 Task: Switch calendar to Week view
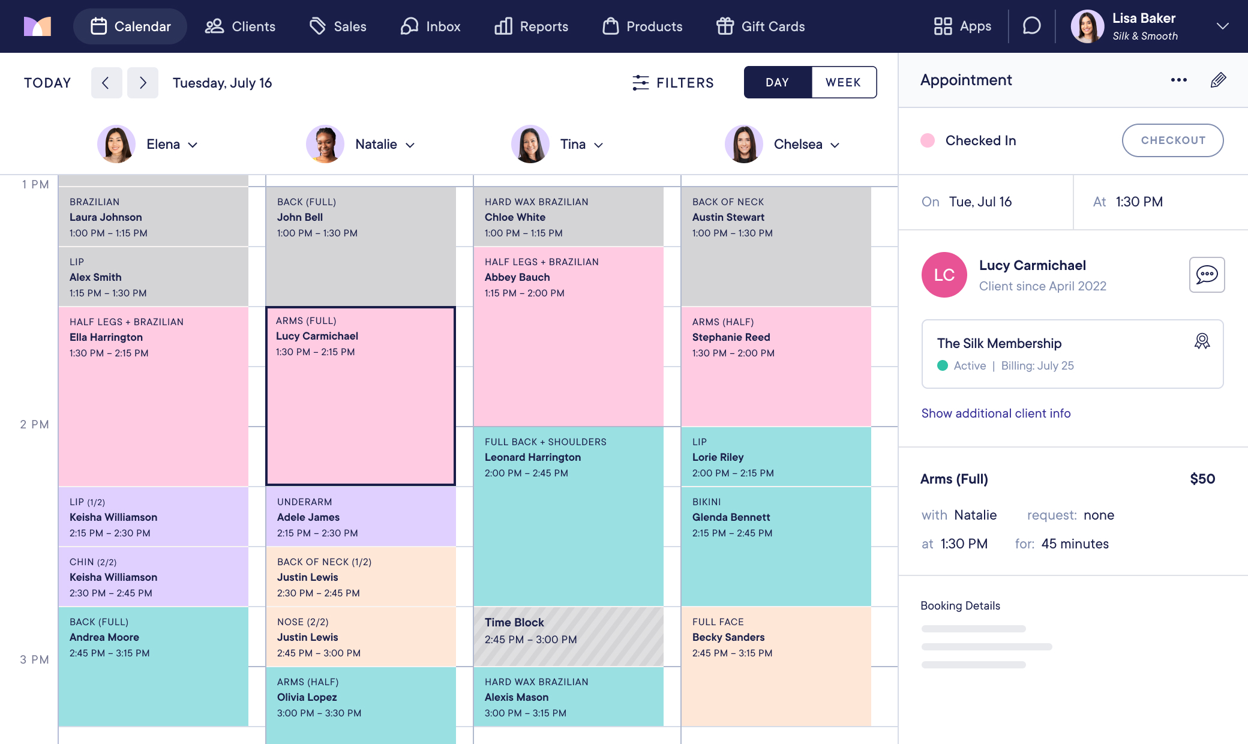point(843,82)
